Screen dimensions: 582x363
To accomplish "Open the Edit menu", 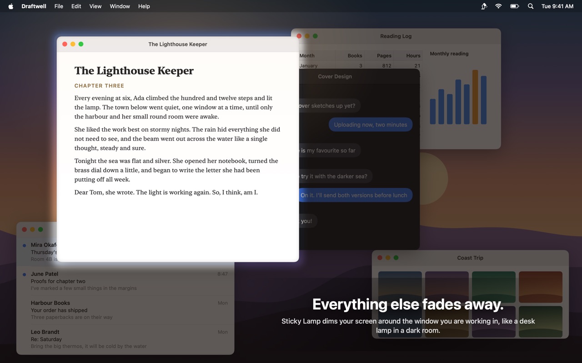I will pos(76,6).
